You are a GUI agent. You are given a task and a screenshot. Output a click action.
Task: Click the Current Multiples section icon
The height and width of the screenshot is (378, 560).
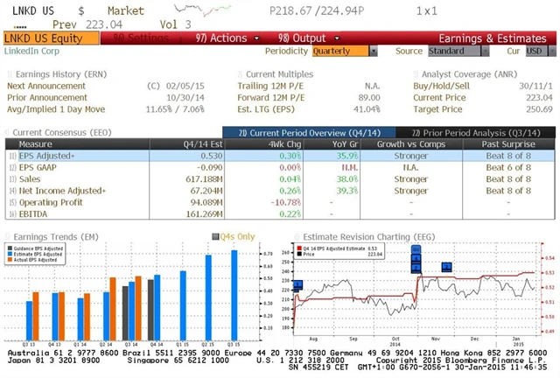click(x=241, y=73)
